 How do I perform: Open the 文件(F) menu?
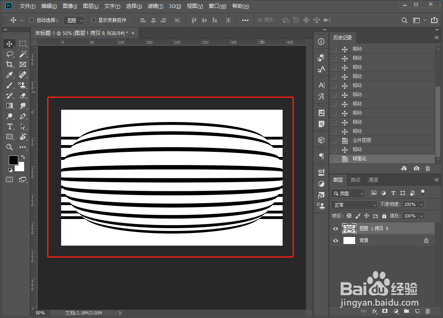(x=28, y=6)
